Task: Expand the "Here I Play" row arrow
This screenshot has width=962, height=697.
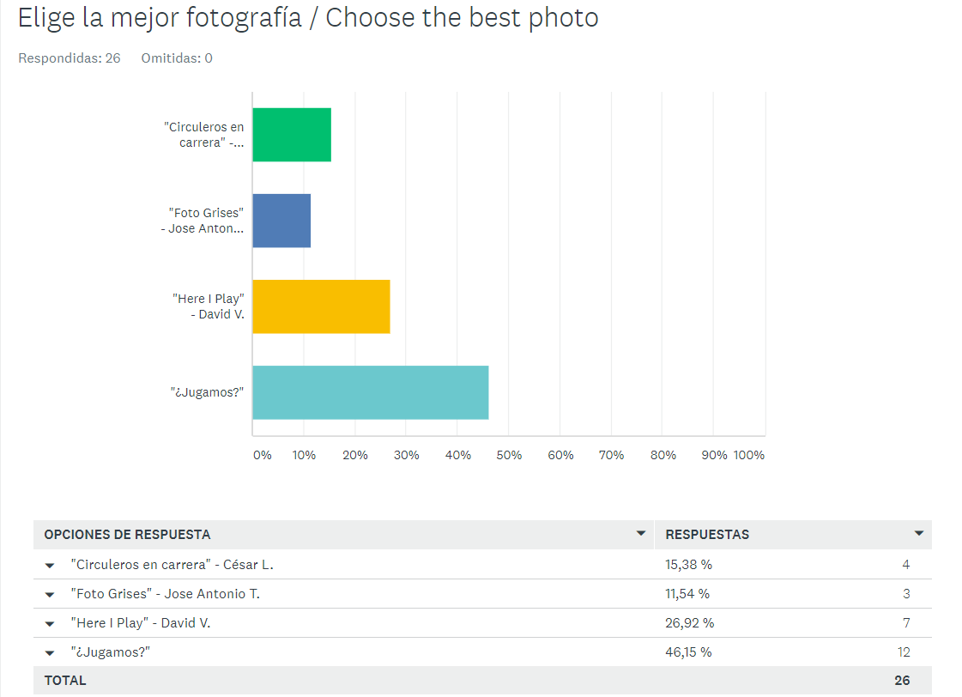Action: coord(50,624)
